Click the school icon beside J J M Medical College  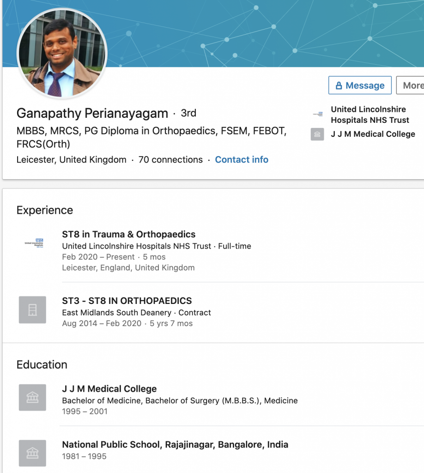coord(33,397)
